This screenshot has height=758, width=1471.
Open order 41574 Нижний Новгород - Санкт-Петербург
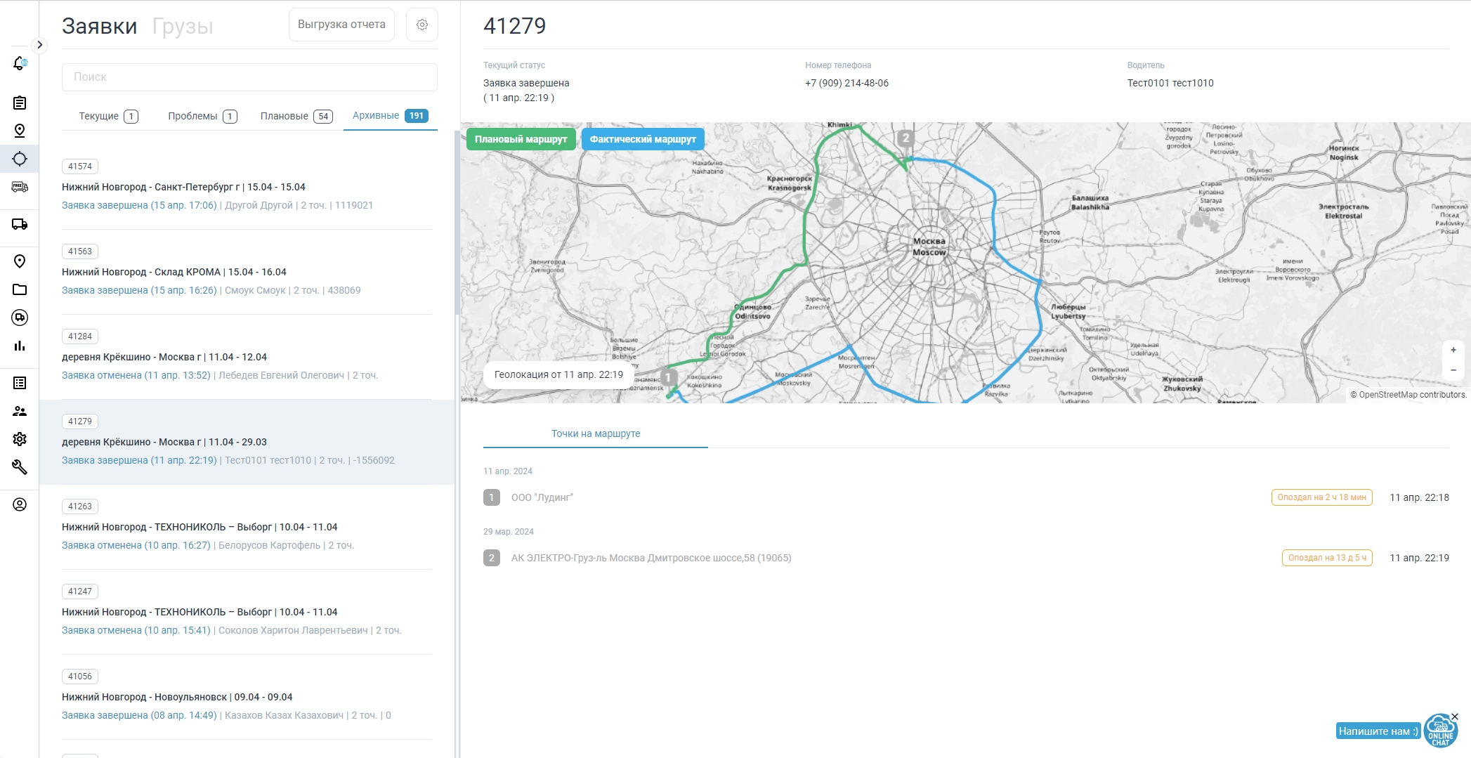point(183,187)
